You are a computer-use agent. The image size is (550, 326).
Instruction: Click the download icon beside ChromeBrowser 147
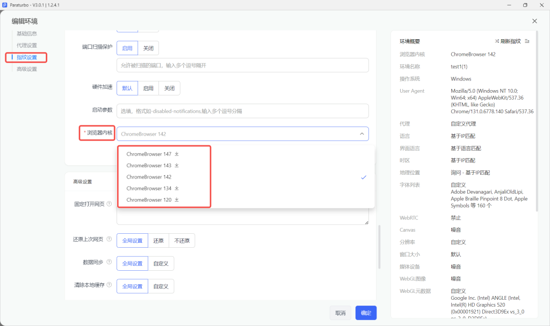pos(177,154)
